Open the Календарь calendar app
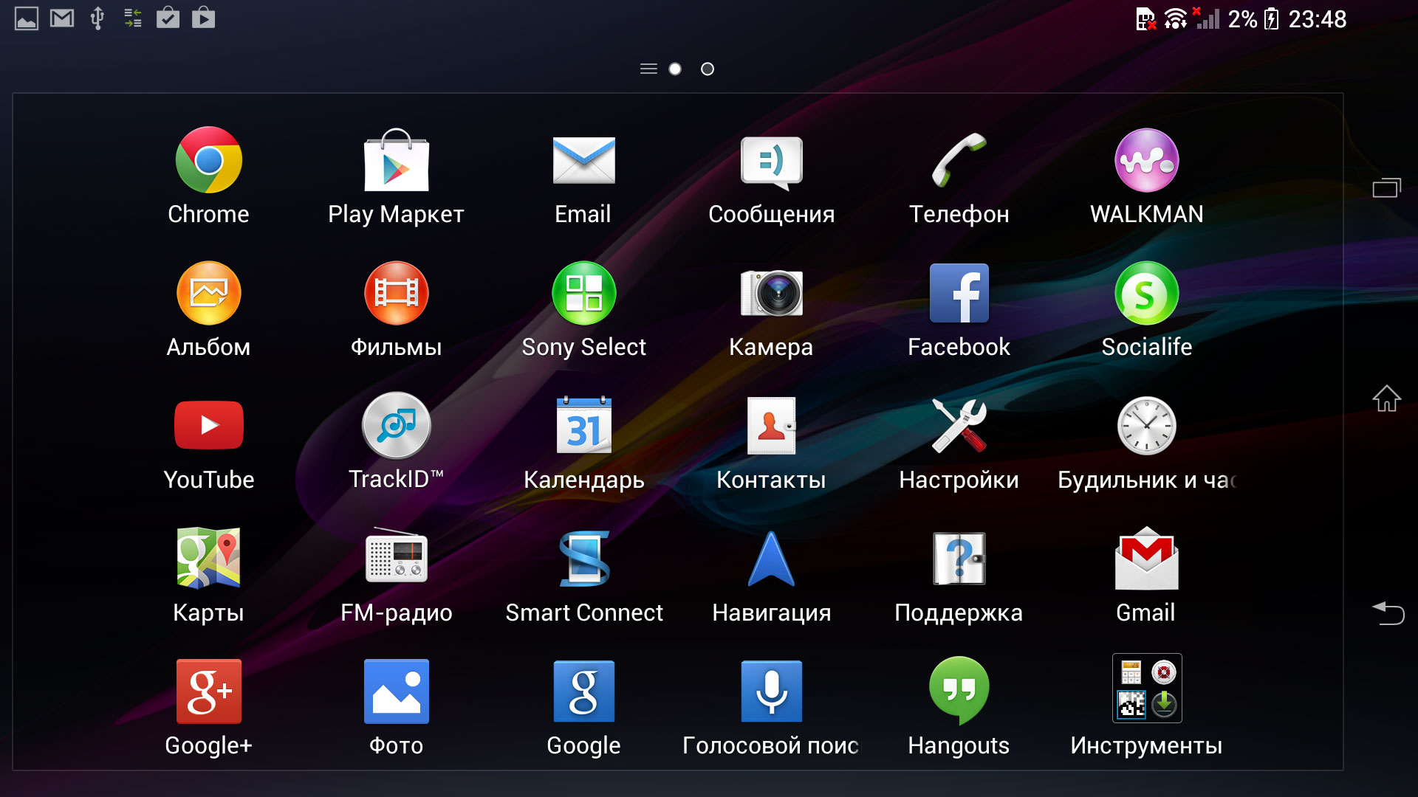1418x797 pixels. [x=583, y=443]
